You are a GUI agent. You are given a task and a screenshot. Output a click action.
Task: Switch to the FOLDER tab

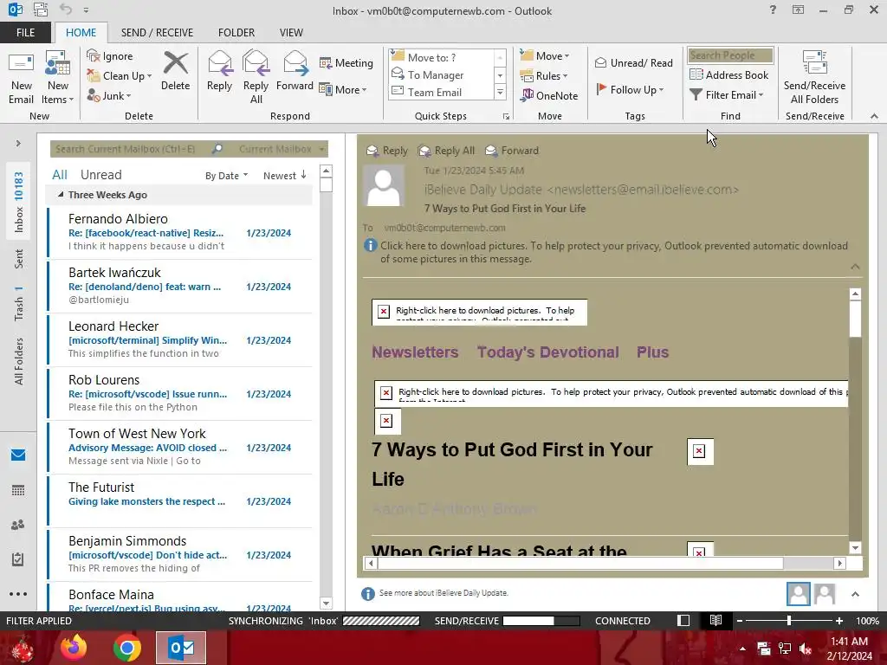pos(236,33)
